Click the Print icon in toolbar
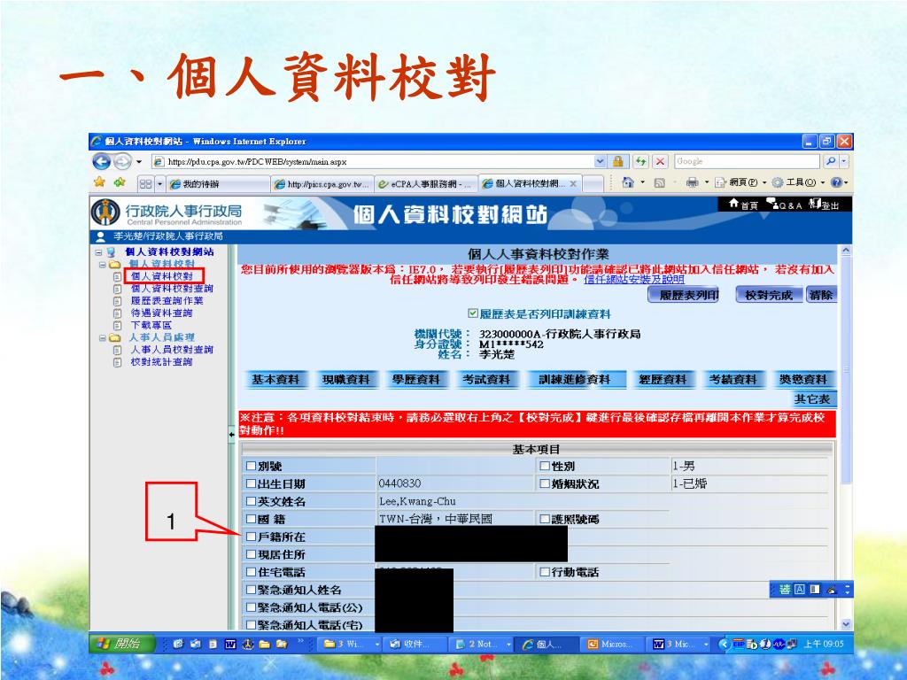 [692, 182]
